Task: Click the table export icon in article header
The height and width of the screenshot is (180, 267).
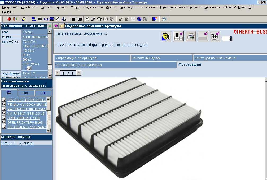Action: pyautogui.click(x=178, y=36)
